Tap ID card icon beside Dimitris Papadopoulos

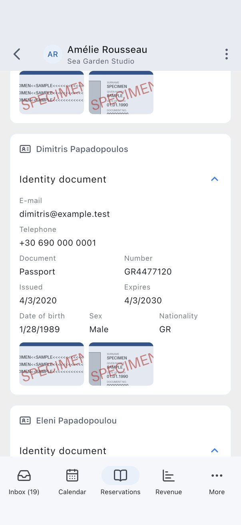25,149
